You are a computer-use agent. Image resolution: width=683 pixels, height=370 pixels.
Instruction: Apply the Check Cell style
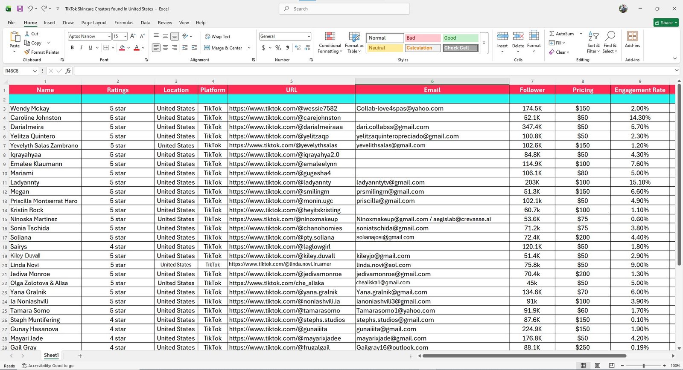pyautogui.click(x=460, y=48)
